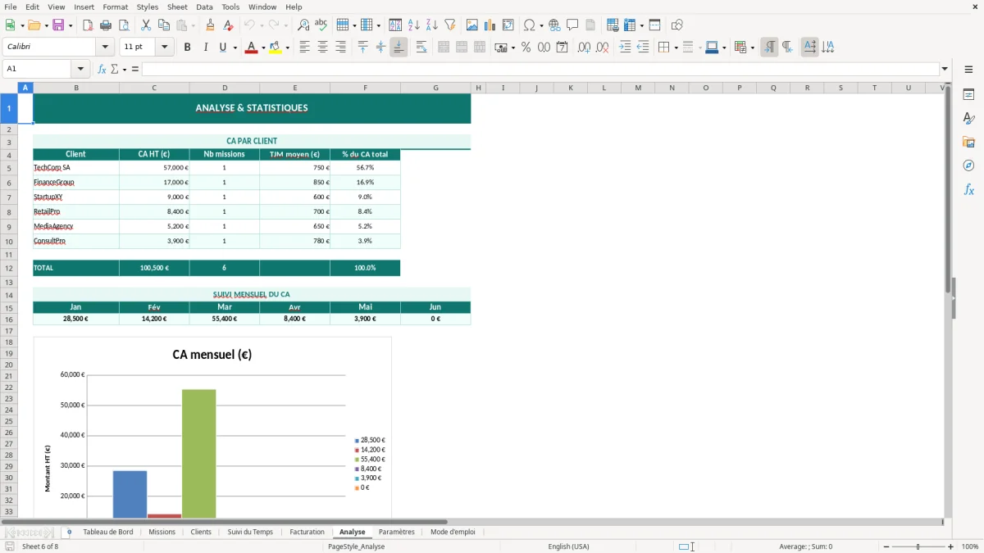This screenshot has width=984, height=553.
Task: Expand the Name Box dropdown
Action: (80, 69)
